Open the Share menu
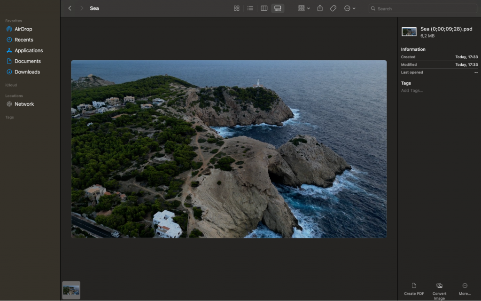This screenshot has width=481, height=301. pyautogui.click(x=320, y=8)
